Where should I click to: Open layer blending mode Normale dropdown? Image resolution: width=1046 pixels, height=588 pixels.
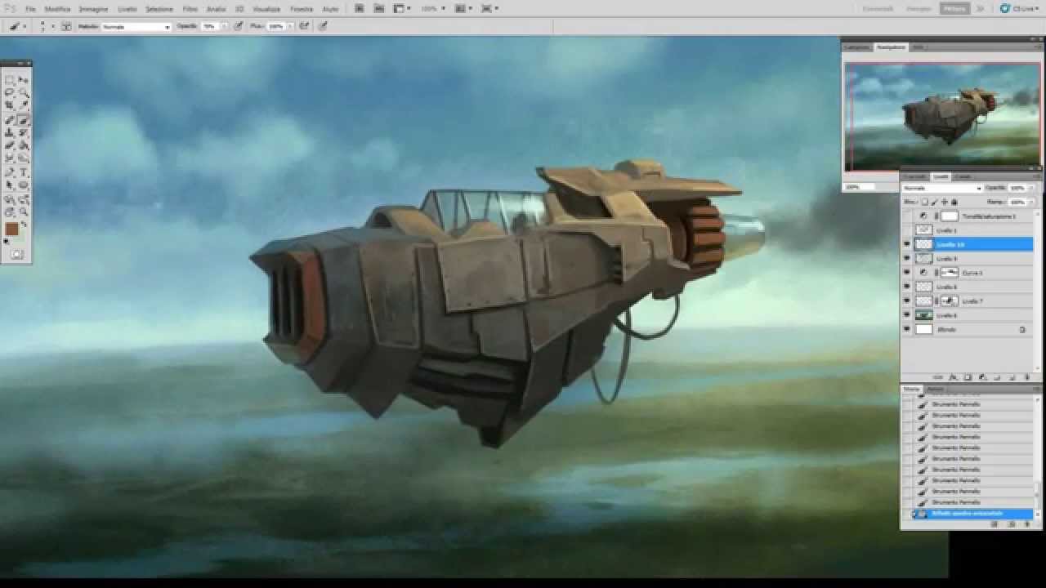click(942, 188)
